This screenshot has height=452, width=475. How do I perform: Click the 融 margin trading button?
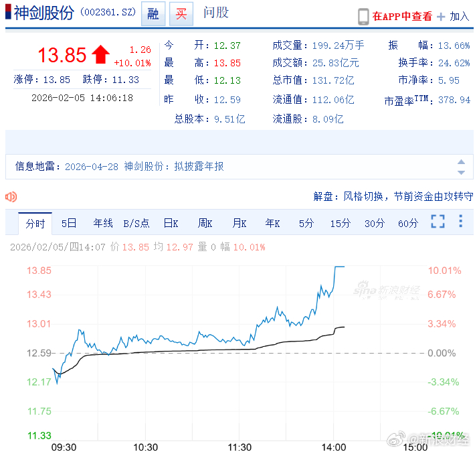(153, 13)
